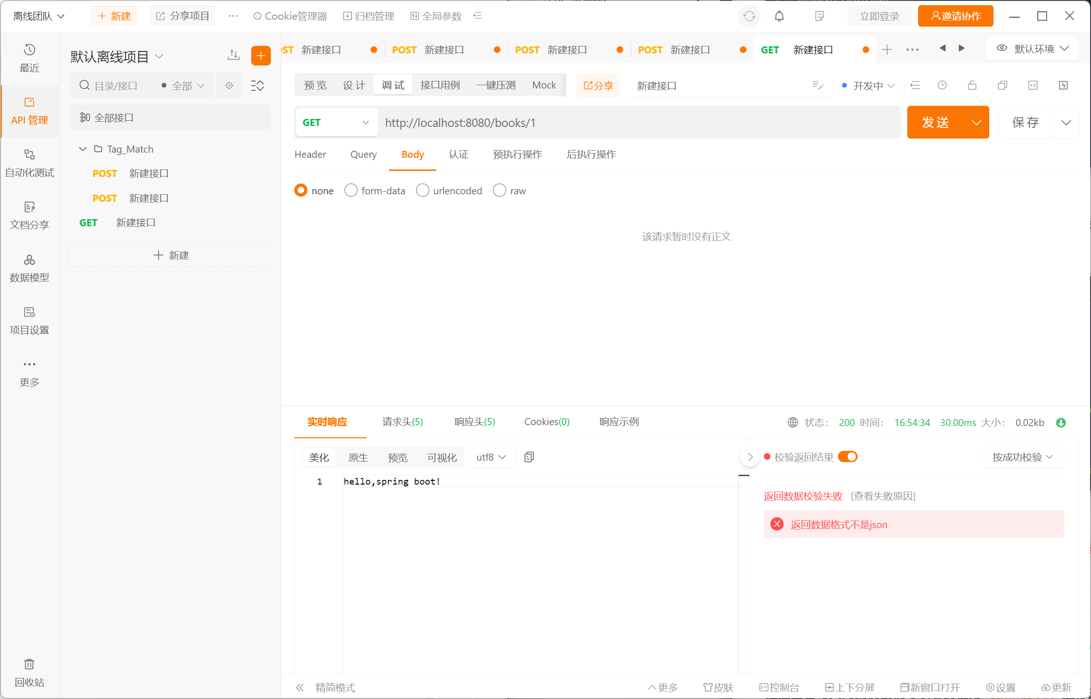
Task: Collapse the Tag_Match folder
Action: 82,149
